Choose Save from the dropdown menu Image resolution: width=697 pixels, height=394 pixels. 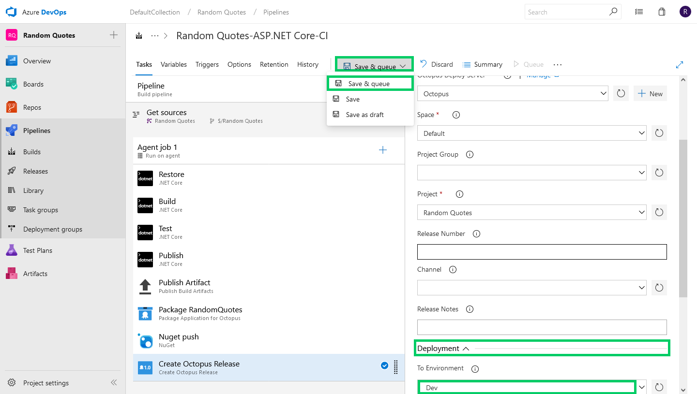click(370, 99)
